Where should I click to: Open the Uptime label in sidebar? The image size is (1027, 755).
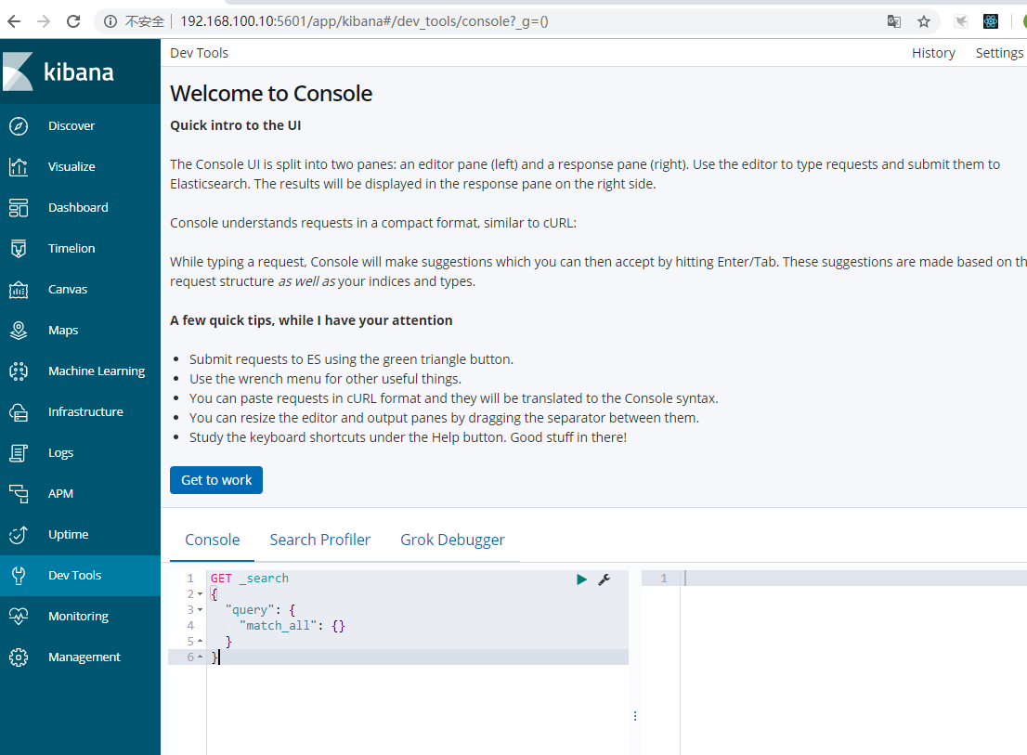click(68, 534)
